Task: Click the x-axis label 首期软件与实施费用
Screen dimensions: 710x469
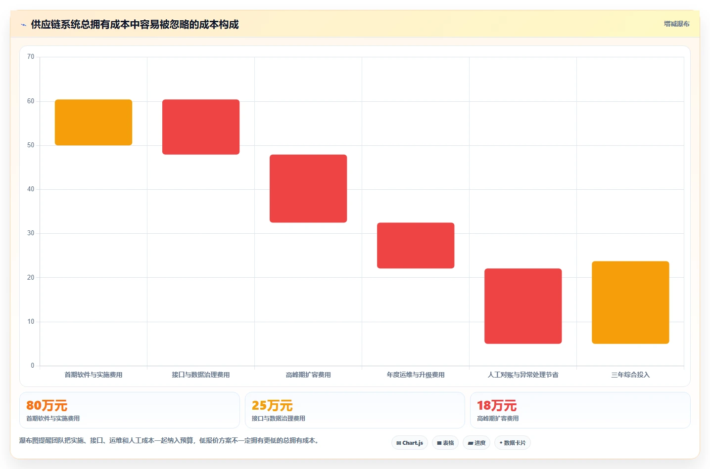Action: 94,375
